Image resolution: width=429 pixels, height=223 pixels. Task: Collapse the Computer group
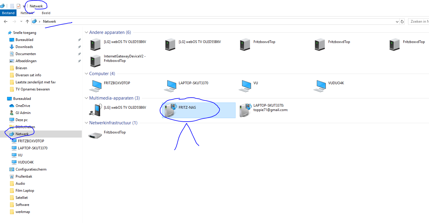[x=86, y=74]
